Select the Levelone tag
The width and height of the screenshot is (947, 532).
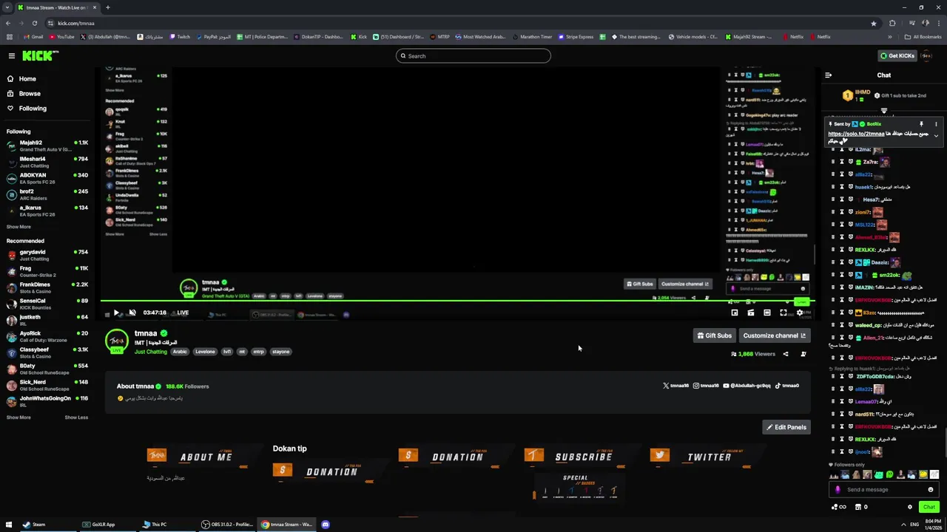205,352
